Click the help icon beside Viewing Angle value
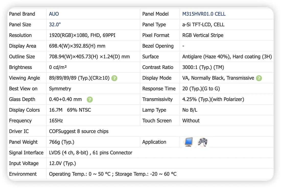Image resolution: width=281 pixels, height=188 pixels. coord(114,78)
